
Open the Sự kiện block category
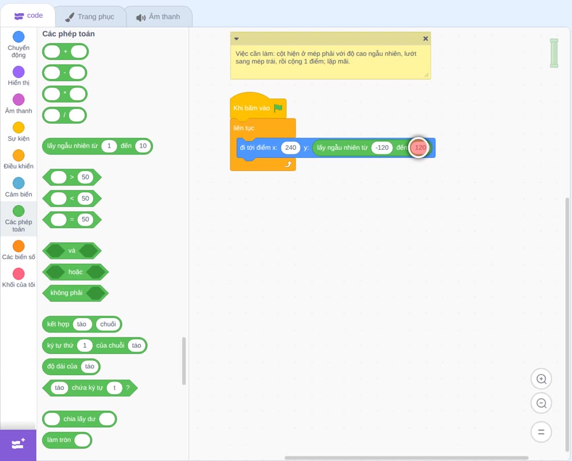click(x=19, y=132)
